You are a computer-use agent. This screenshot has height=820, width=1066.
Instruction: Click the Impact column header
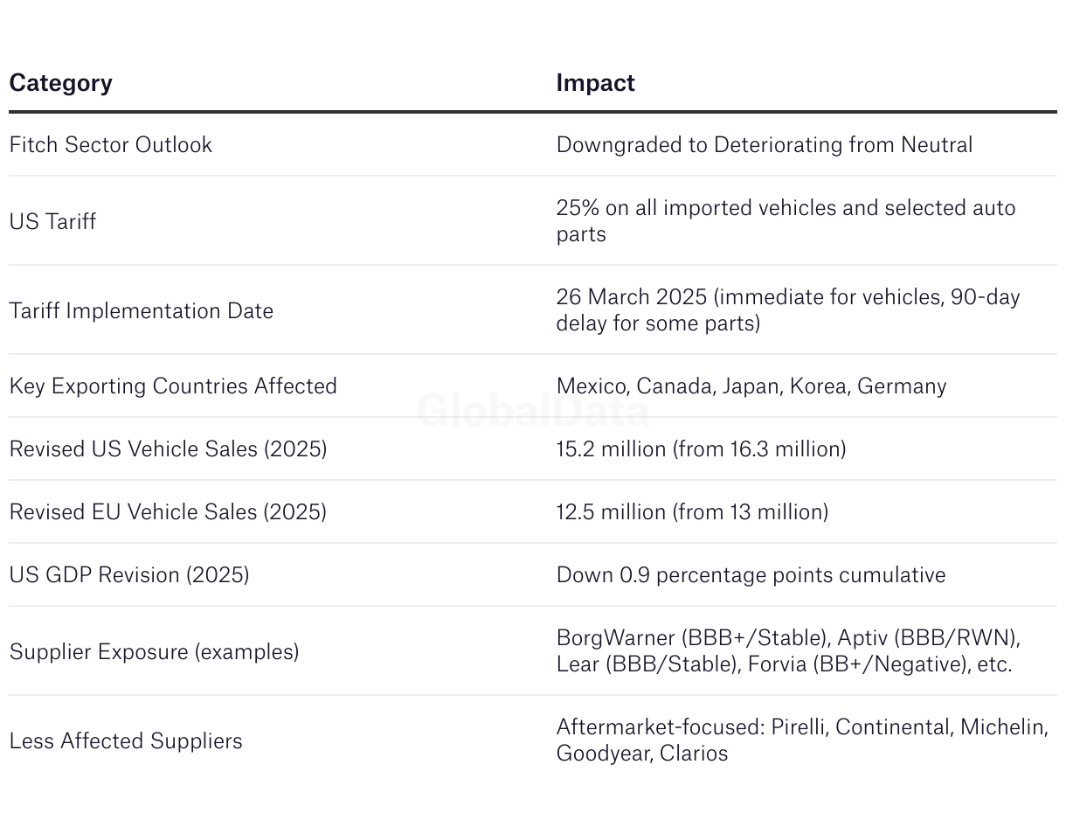click(x=595, y=83)
